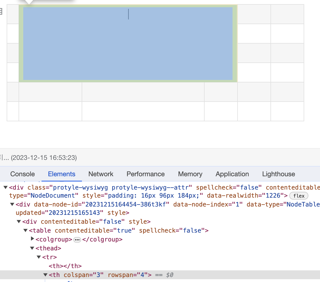Viewport: 320px width, 282px height.
Task: Open the Application tab
Action: [232, 174]
